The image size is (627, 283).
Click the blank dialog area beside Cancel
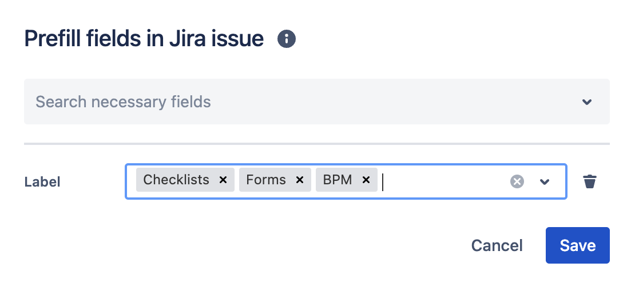(x=286, y=245)
